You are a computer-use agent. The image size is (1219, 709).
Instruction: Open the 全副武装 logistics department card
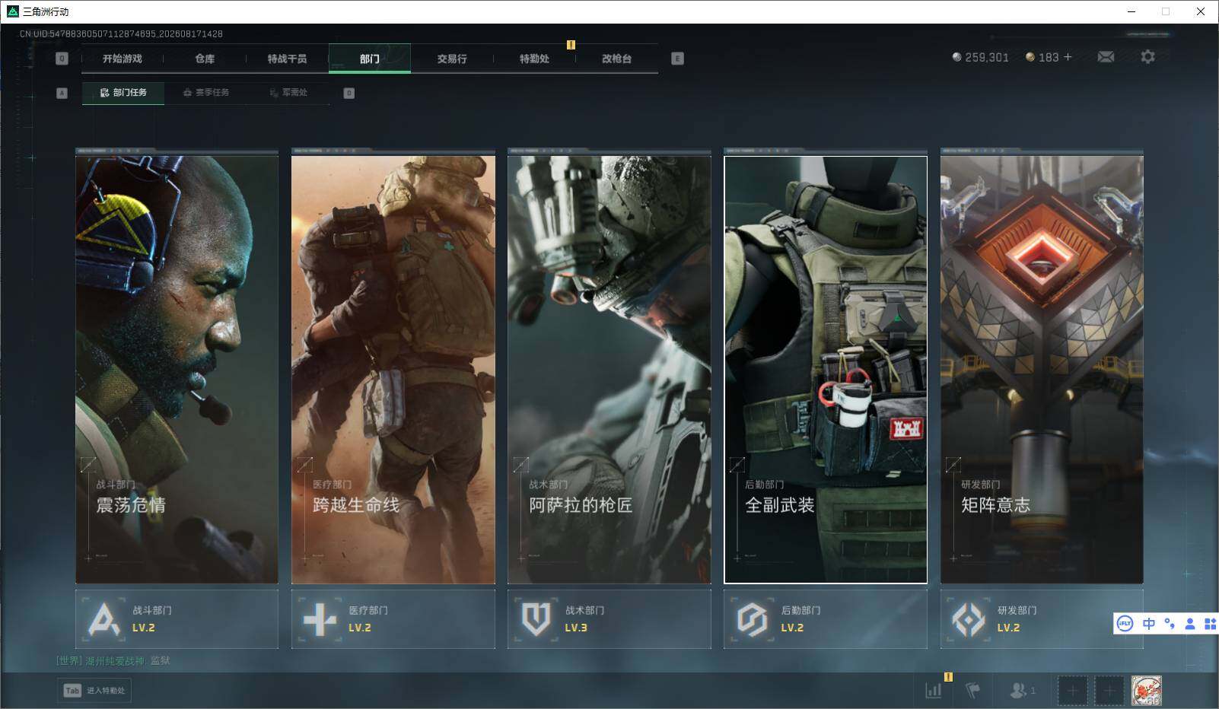[x=826, y=370]
